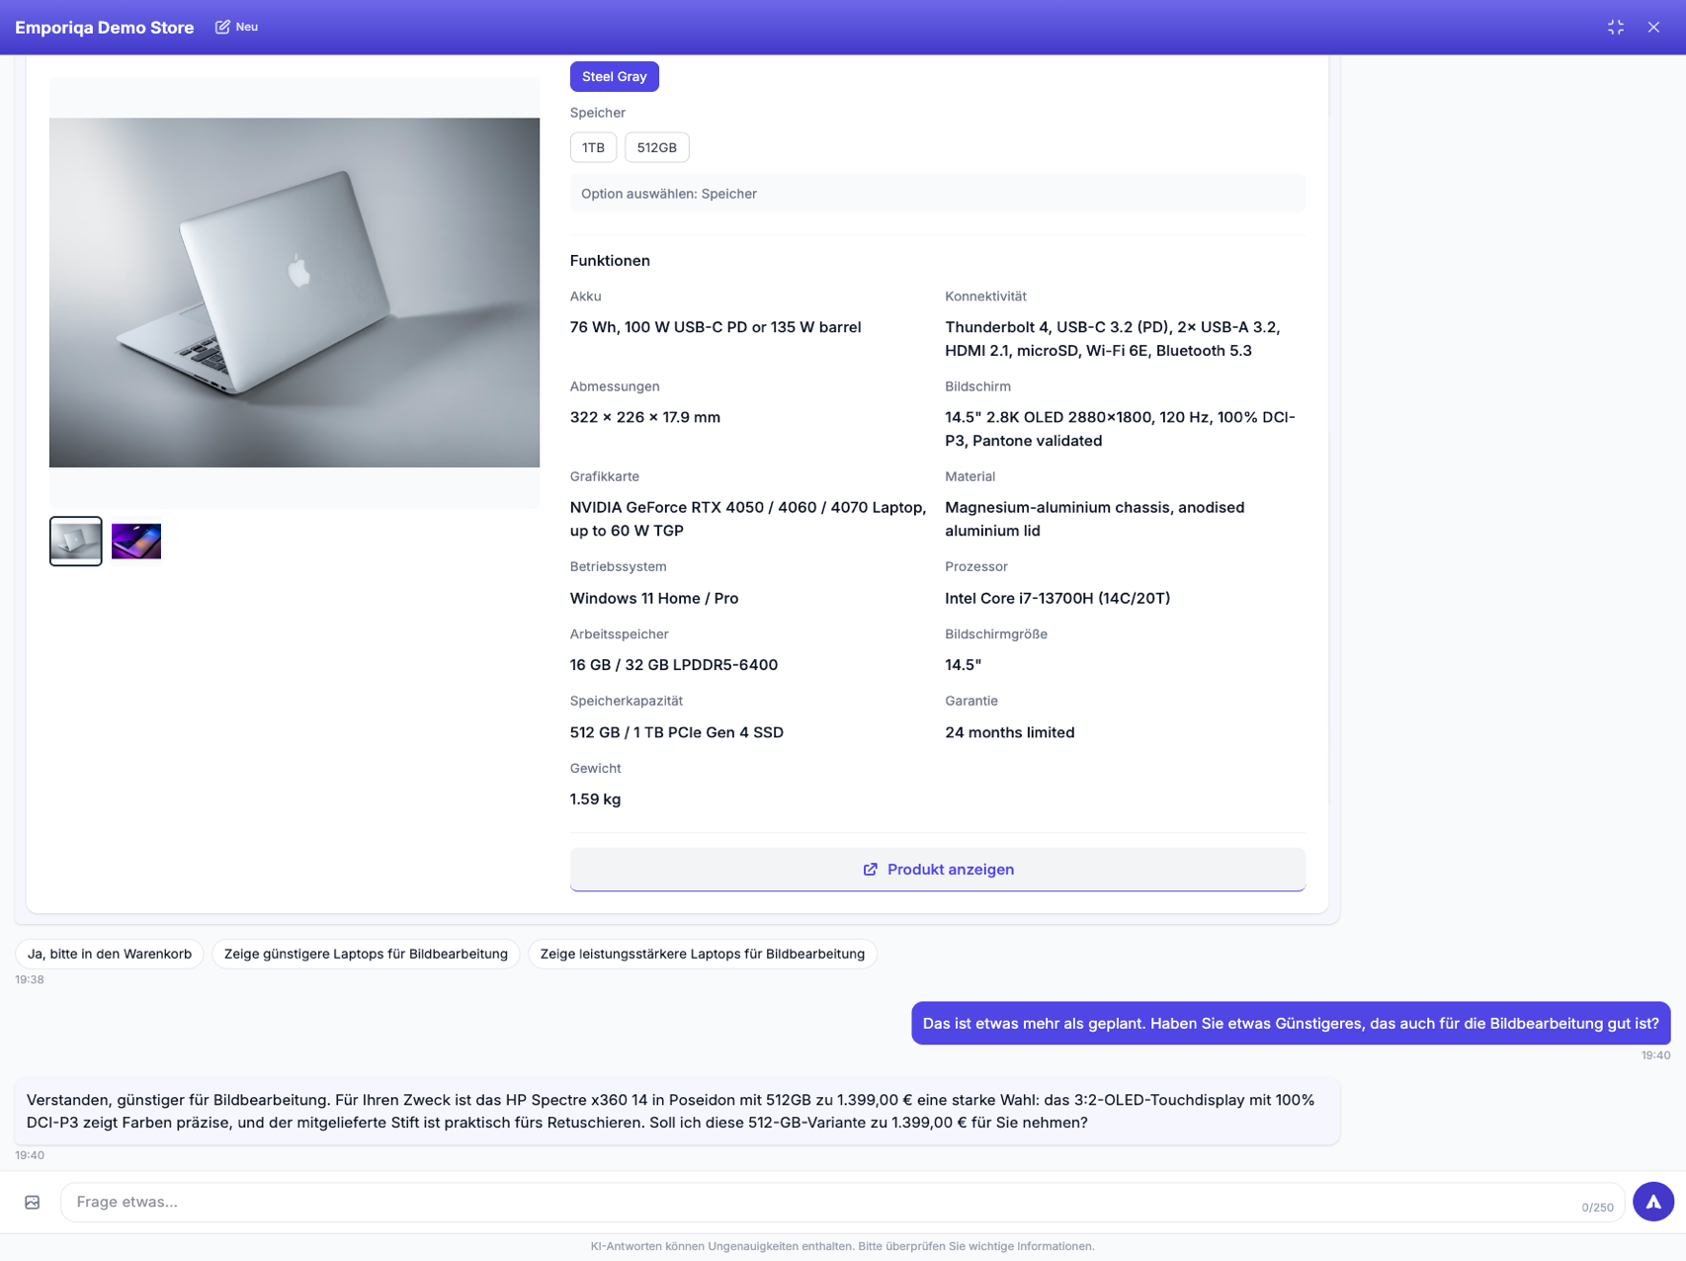
Task: Click the text '24 months limited'
Action: (x=1009, y=732)
